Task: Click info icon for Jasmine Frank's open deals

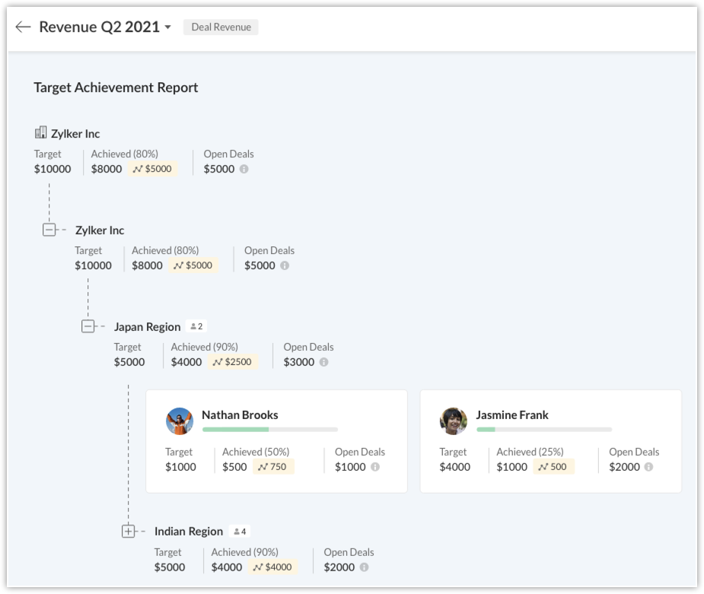Action: [x=649, y=467]
